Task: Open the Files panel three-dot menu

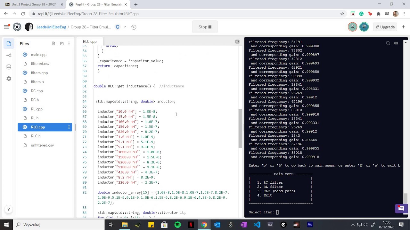Action: pos(69,43)
